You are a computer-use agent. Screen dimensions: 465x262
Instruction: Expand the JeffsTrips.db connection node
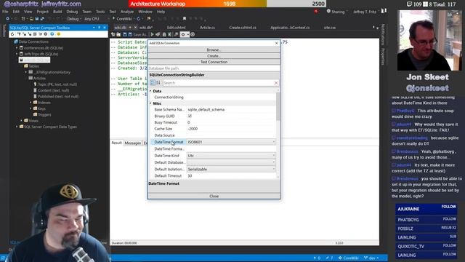[x=17, y=54]
